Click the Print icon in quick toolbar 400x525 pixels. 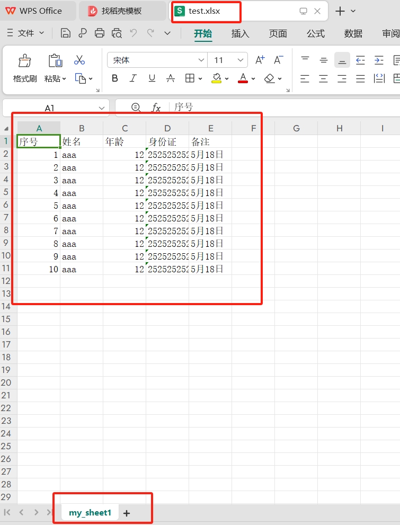[x=100, y=33]
